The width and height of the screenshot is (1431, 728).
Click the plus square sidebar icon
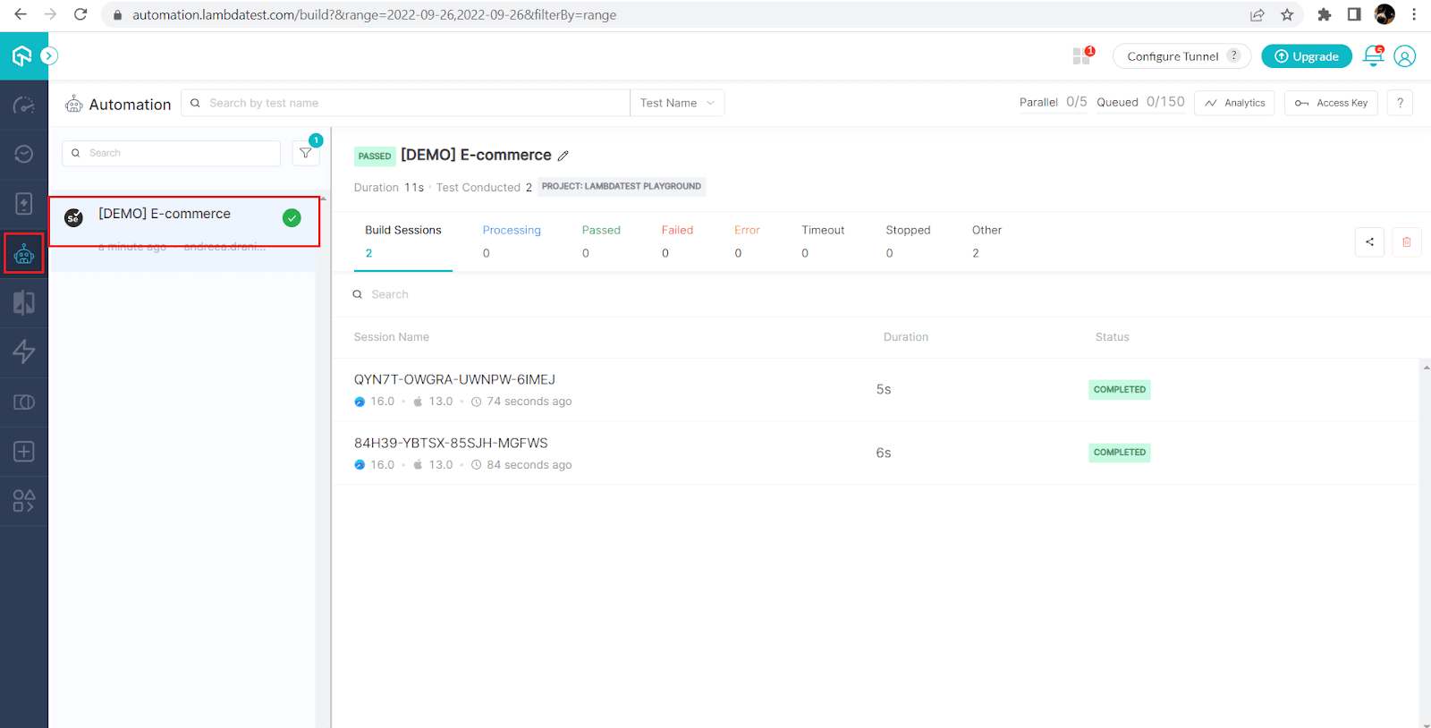tap(24, 451)
